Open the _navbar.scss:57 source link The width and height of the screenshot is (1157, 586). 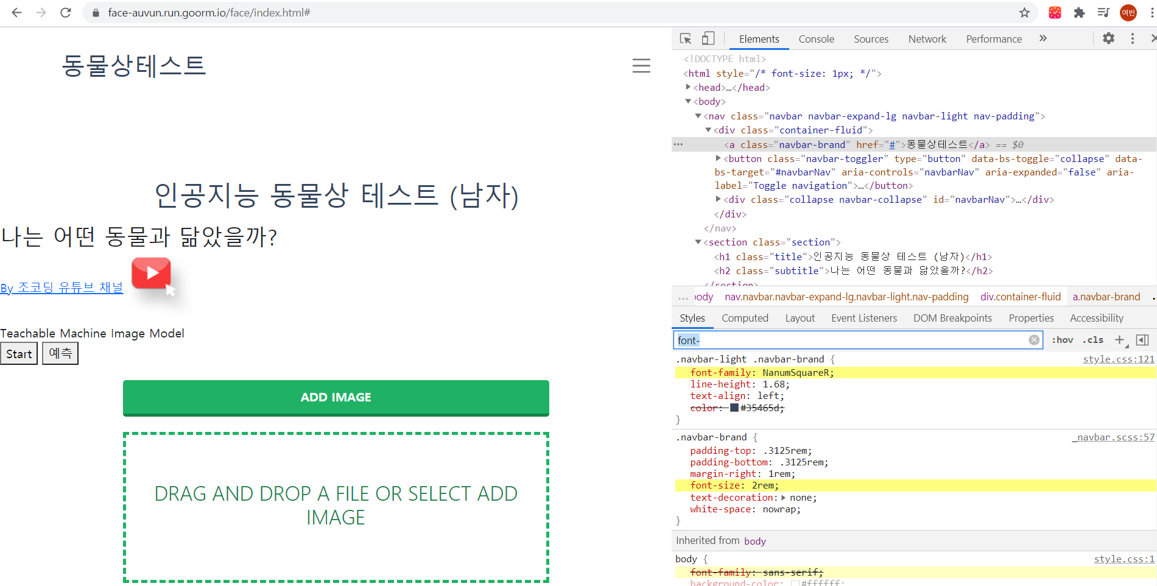1113,437
